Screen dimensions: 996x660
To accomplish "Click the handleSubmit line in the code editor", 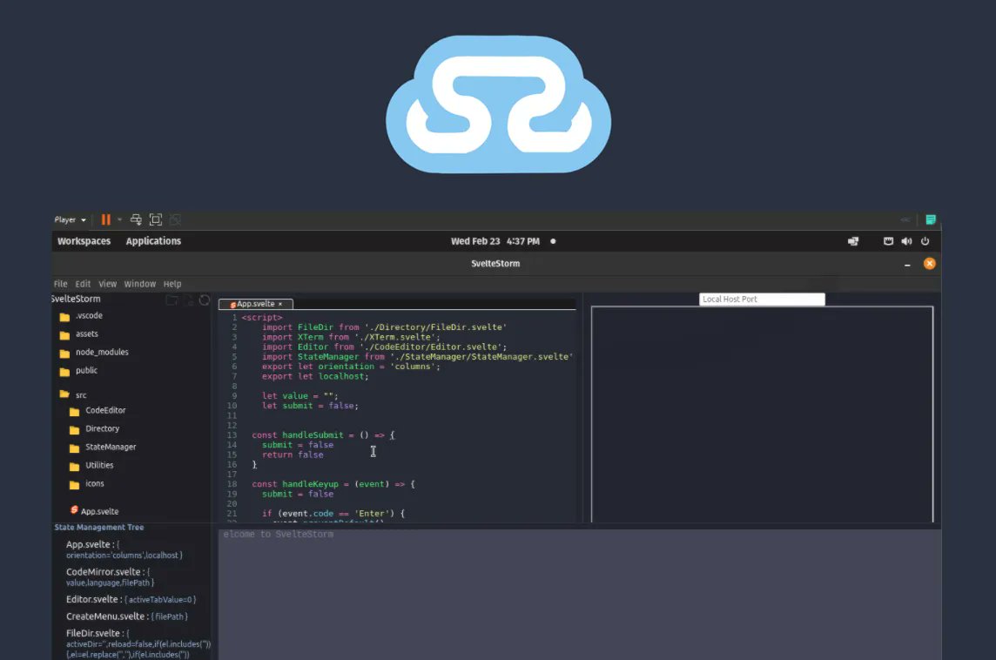I will [x=323, y=435].
